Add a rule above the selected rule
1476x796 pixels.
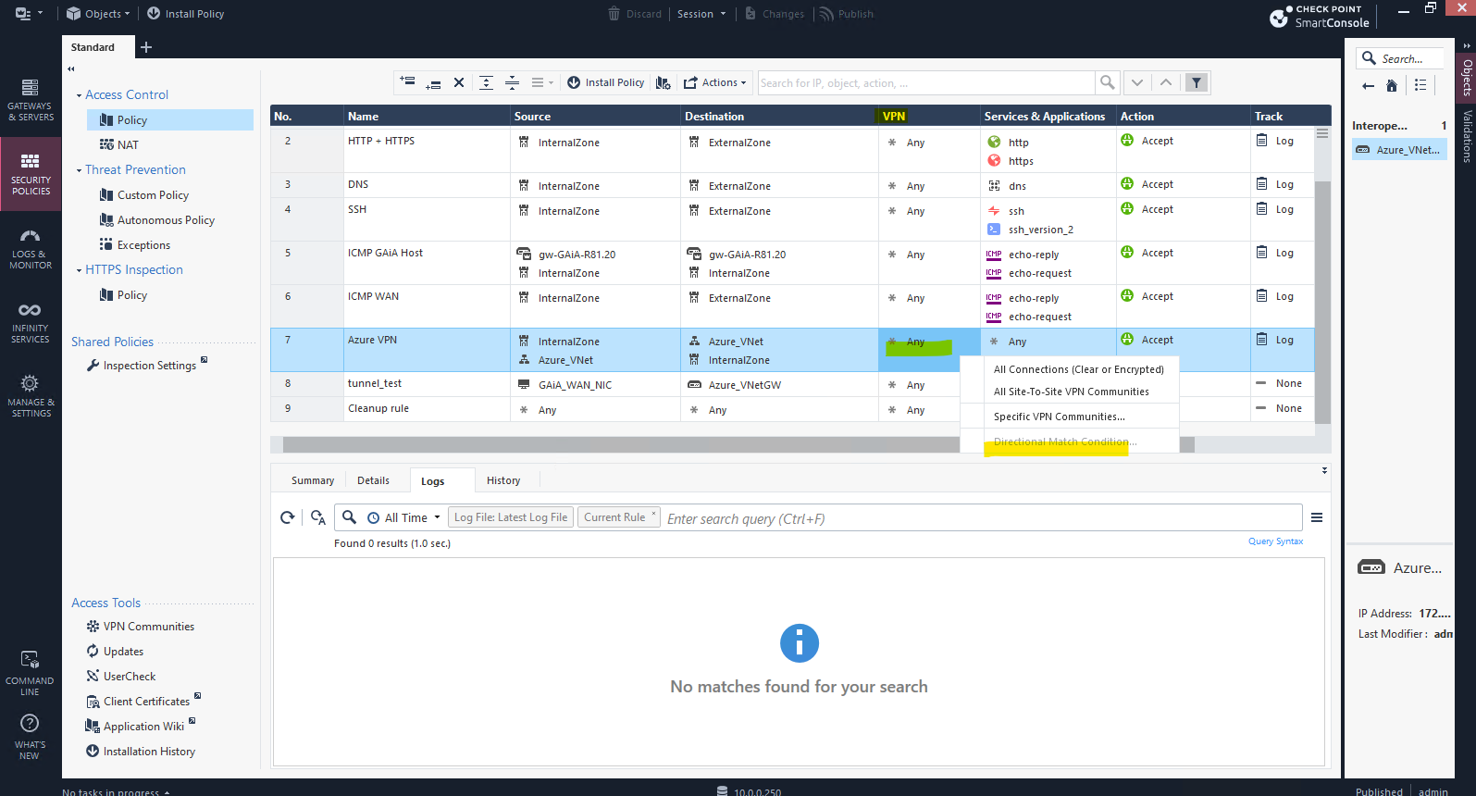407,82
